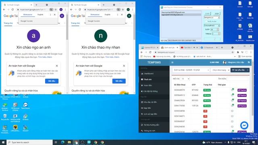Select Vietnamese tab in left translate popup
This screenshot has height=145, width=258.
[x=28, y=14]
